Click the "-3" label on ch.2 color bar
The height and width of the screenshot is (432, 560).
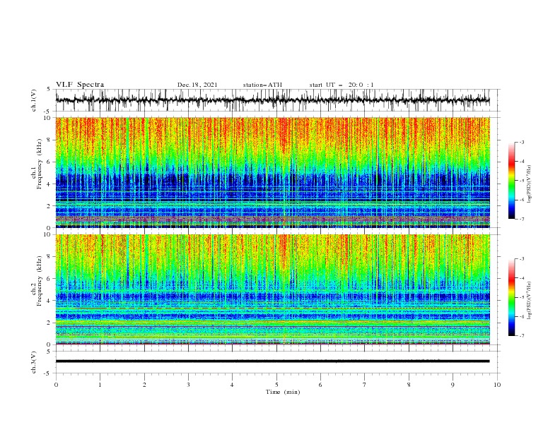[521, 259]
